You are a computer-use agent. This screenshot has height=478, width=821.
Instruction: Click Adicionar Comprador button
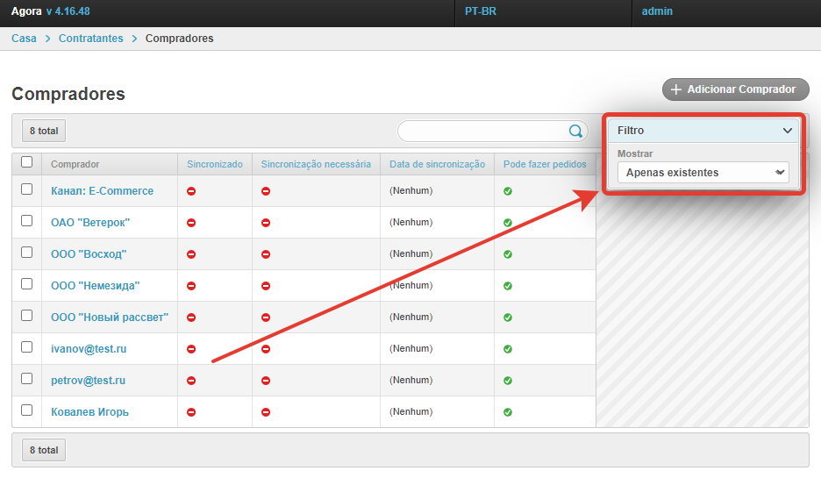[735, 89]
